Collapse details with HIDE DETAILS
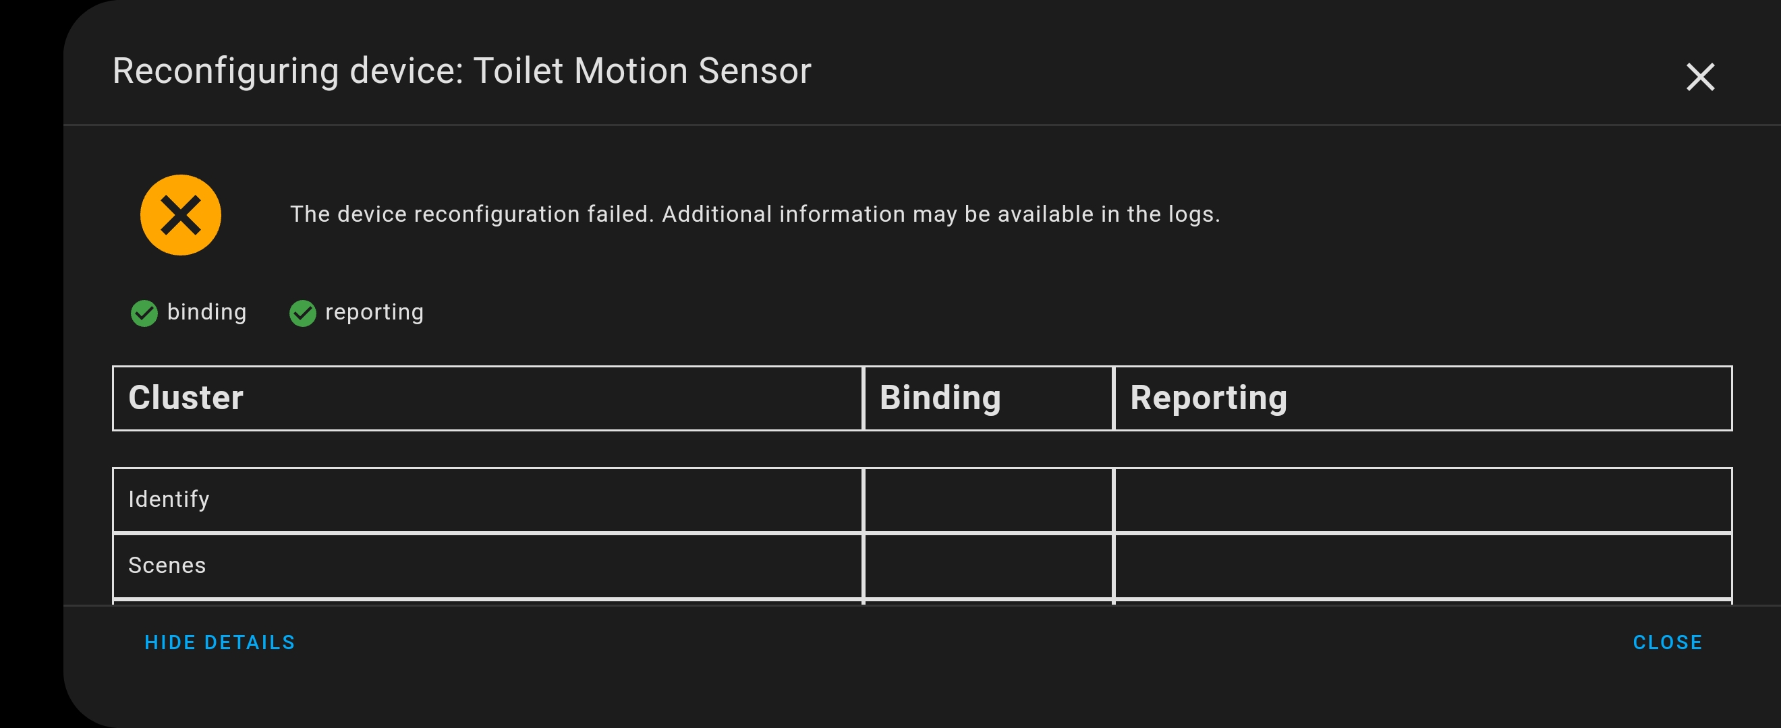The image size is (1781, 728). [219, 642]
